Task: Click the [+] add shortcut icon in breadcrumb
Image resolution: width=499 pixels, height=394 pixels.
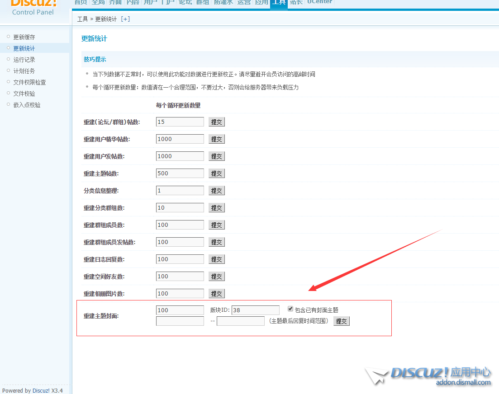Action: coord(125,19)
